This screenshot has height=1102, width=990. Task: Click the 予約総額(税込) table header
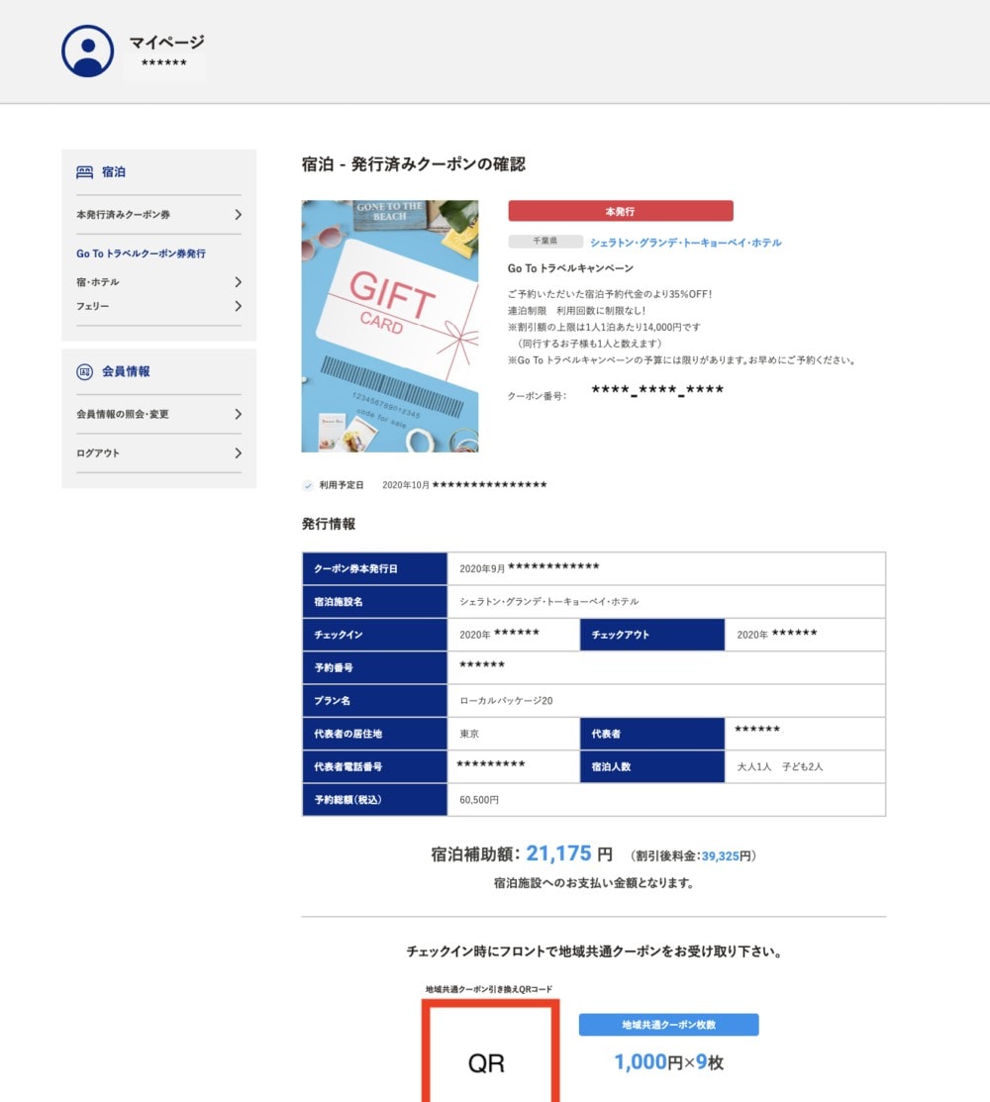click(374, 800)
